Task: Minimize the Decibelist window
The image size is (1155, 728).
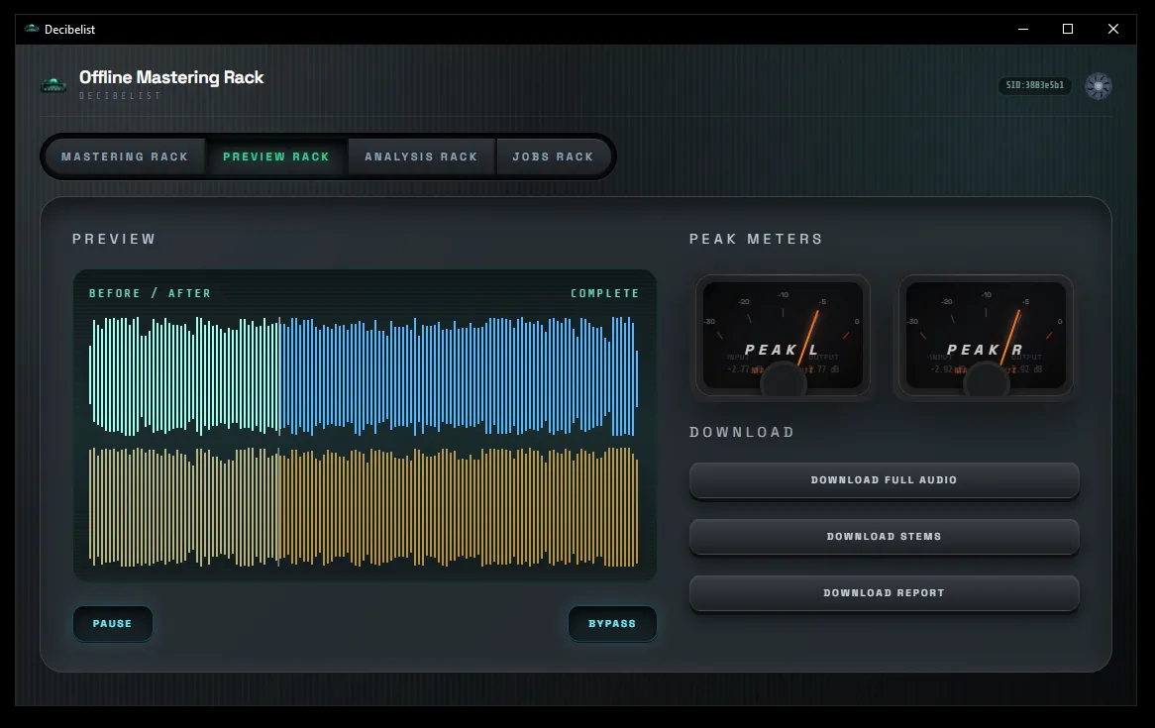Action: click(x=1023, y=29)
